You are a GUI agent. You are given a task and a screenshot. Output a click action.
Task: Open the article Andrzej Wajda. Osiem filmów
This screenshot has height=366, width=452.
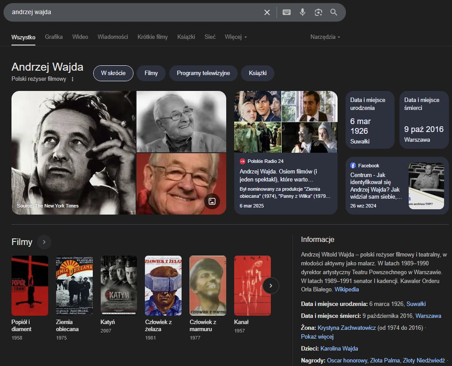point(279,175)
